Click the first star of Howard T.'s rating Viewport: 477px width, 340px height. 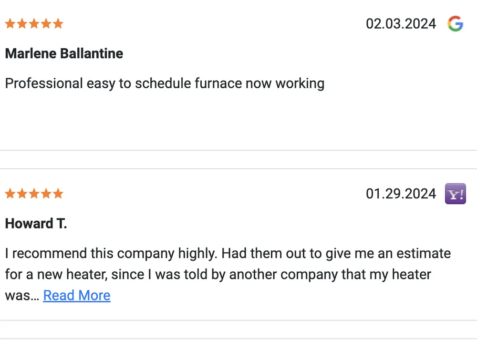click(10, 194)
